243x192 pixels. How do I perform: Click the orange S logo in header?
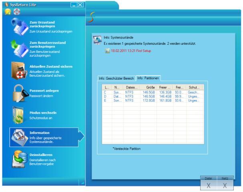(91, 17)
